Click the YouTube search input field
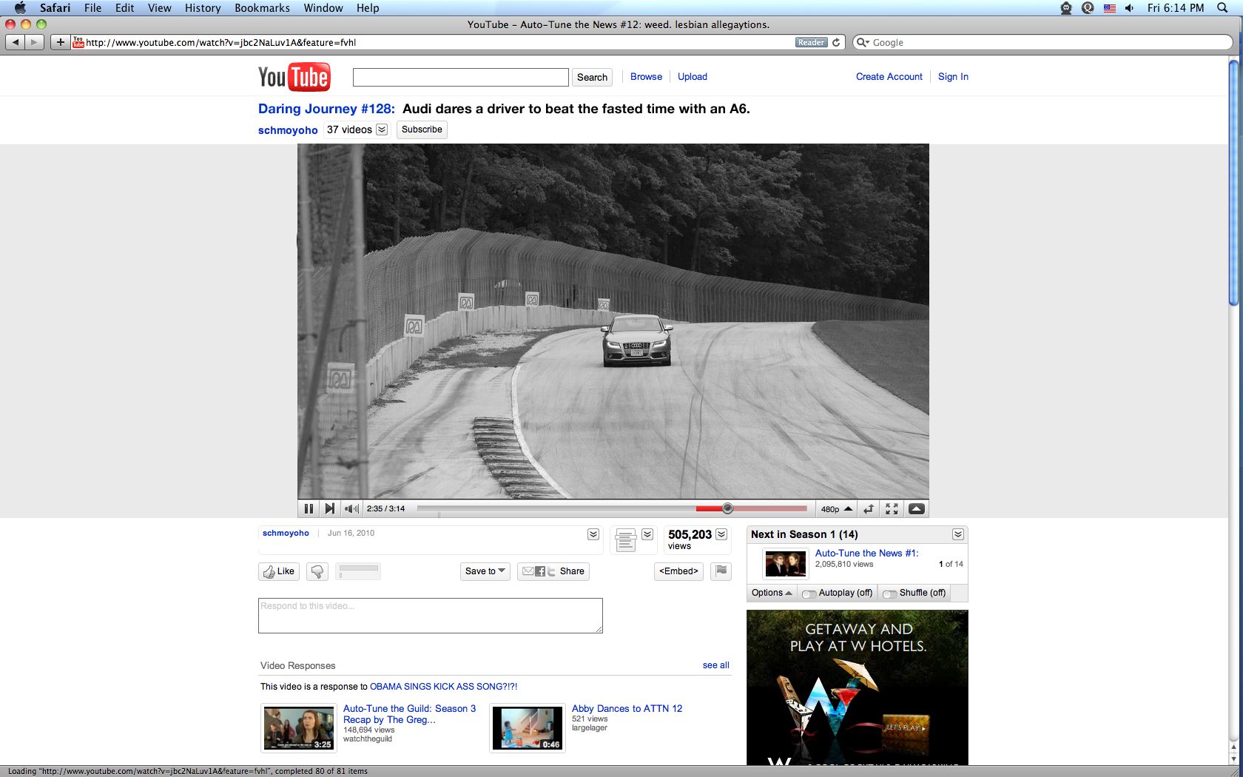 coord(460,77)
